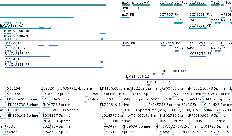Screen dimensions: 232x136
Task: Click EST AM02205.3prime
Action: point(216,94)
